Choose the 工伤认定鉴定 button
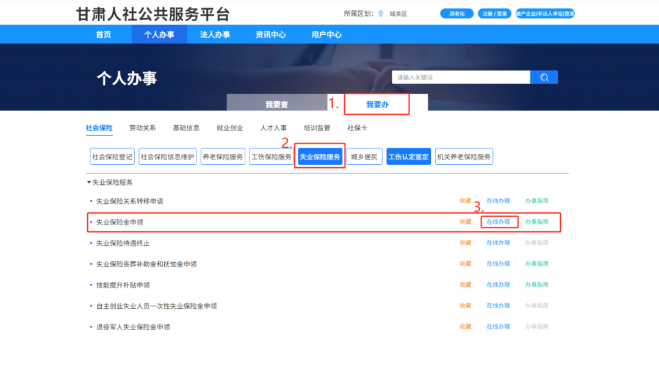The height and width of the screenshot is (371, 659). point(408,157)
